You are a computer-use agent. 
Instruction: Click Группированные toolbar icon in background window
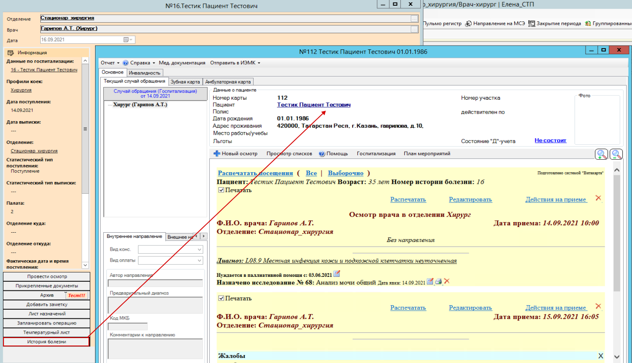[588, 24]
